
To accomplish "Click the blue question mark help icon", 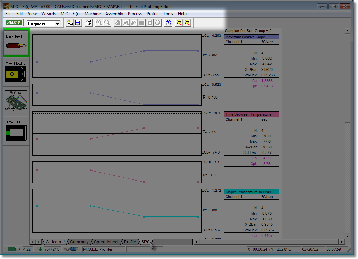I will click(168, 23).
